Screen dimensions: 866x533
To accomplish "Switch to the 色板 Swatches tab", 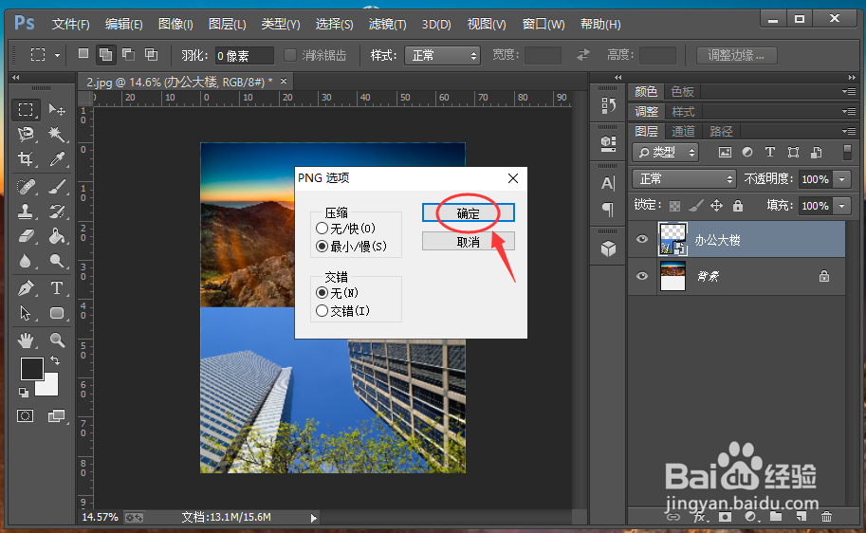I will (682, 91).
